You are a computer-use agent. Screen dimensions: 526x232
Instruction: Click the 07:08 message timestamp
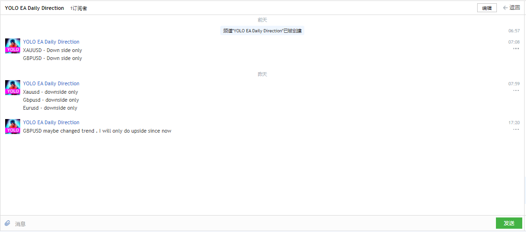pyautogui.click(x=514, y=42)
